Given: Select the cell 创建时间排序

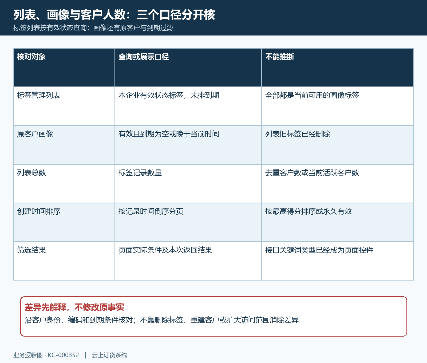Looking at the screenshot, I should pyautogui.click(x=64, y=222).
